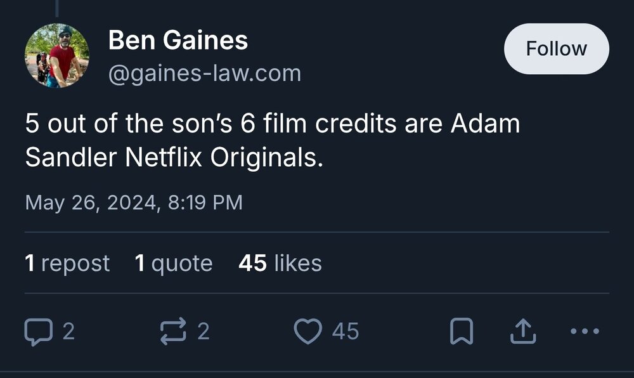This screenshot has width=634, height=378.
Task: Open the three-dot more options menu
Action: [x=584, y=331]
